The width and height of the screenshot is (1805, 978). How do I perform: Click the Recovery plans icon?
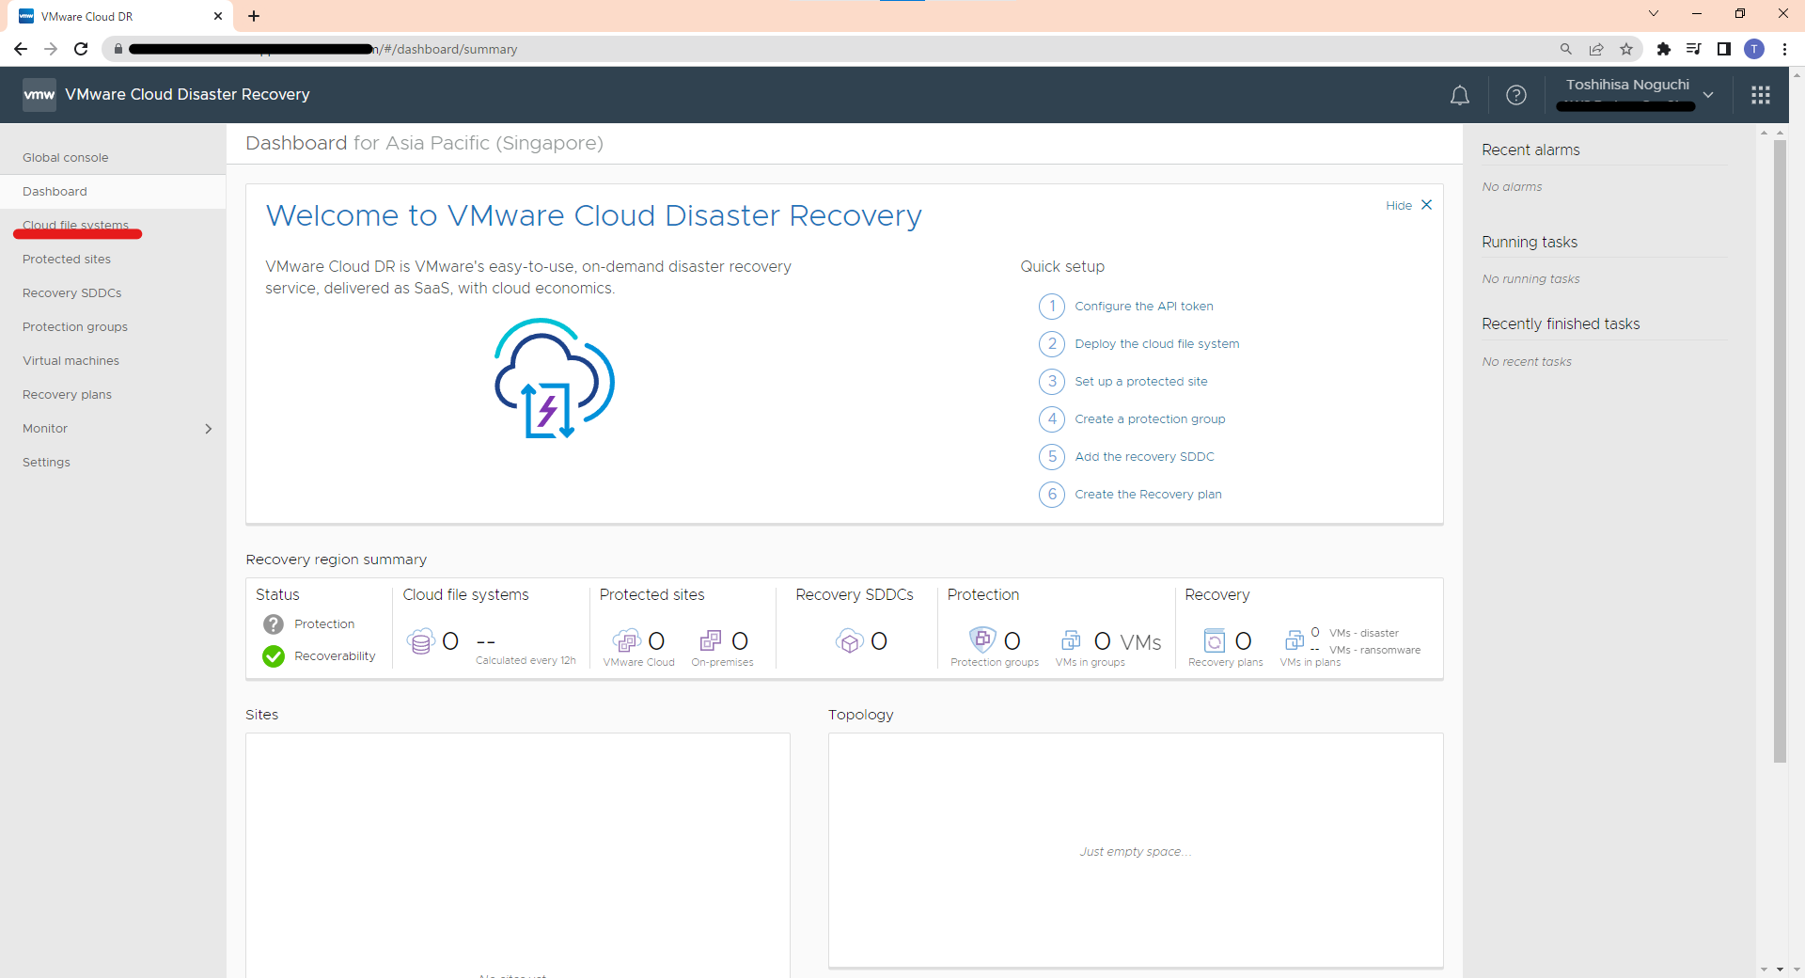click(1215, 640)
